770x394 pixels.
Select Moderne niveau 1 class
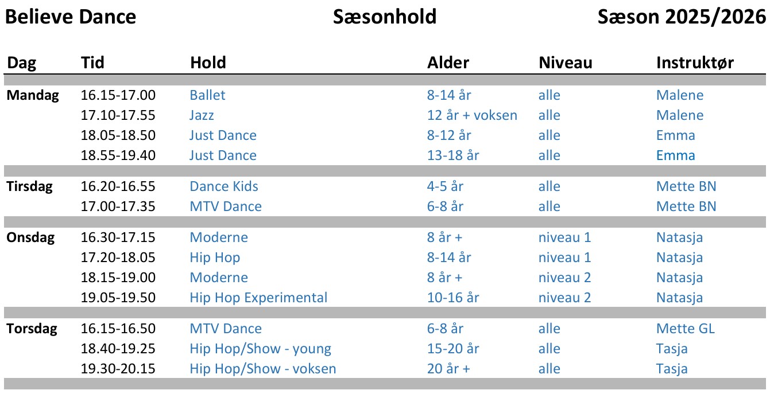click(219, 237)
